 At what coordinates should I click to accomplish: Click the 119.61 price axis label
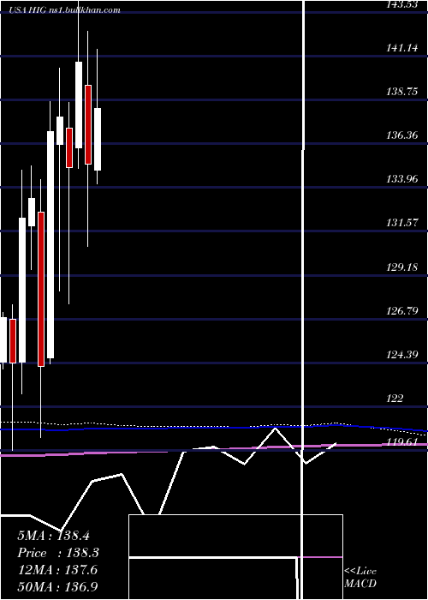[402, 442]
